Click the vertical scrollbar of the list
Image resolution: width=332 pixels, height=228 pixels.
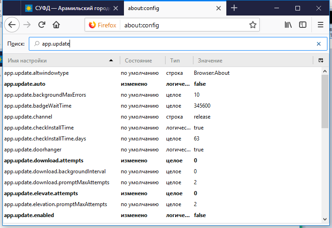pos(324,160)
